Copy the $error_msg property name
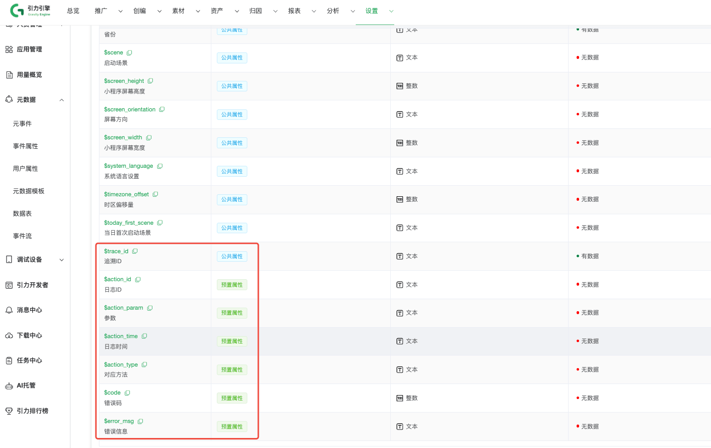 [x=140, y=422]
